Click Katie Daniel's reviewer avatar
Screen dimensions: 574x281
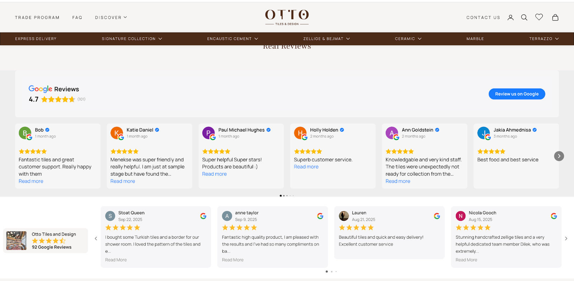click(x=117, y=133)
